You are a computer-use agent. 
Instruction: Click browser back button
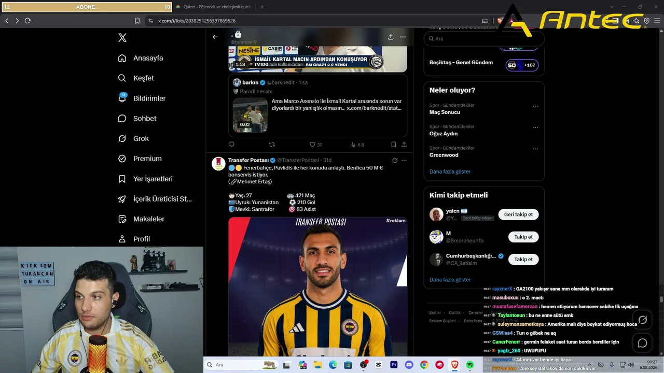(7, 21)
